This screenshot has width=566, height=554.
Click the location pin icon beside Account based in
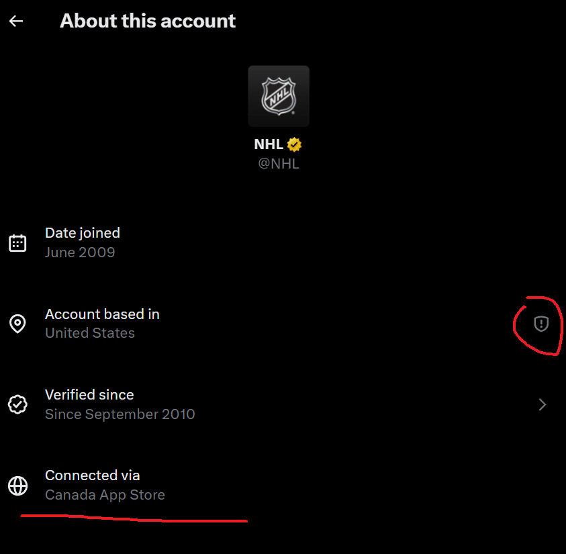[x=17, y=324]
